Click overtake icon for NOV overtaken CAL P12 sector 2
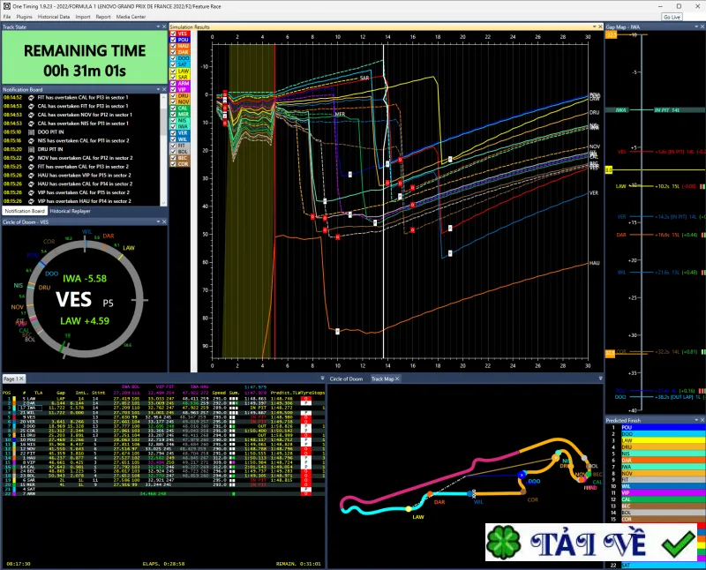The height and width of the screenshot is (570, 706). tap(31, 158)
